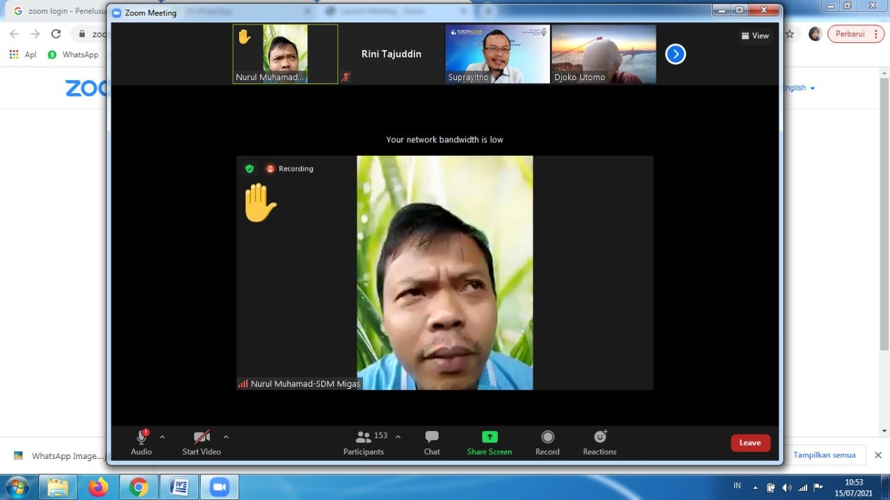Viewport: 890px width, 500px height.
Task: Select Suprayitno's video thumbnail
Action: 498,54
